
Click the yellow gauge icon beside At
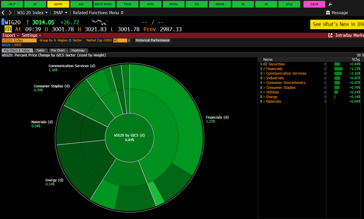tap(8, 29)
